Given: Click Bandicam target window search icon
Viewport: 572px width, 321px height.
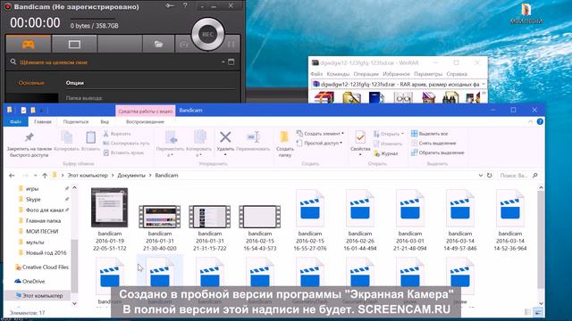Looking at the screenshot, I should click(x=13, y=62).
